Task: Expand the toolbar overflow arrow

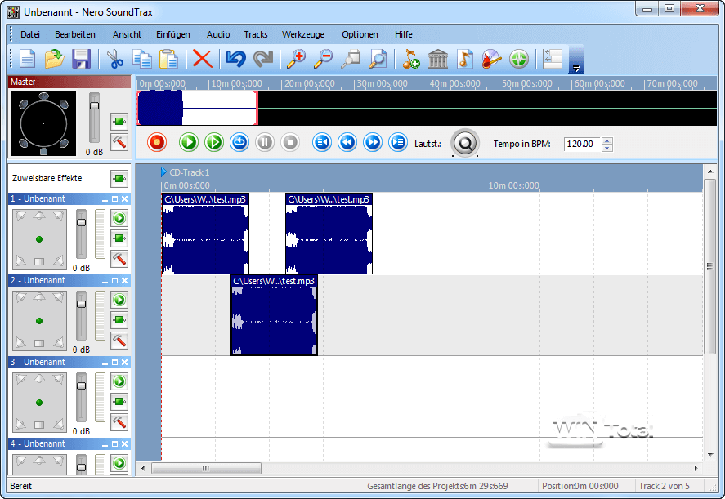Action: click(576, 69)
